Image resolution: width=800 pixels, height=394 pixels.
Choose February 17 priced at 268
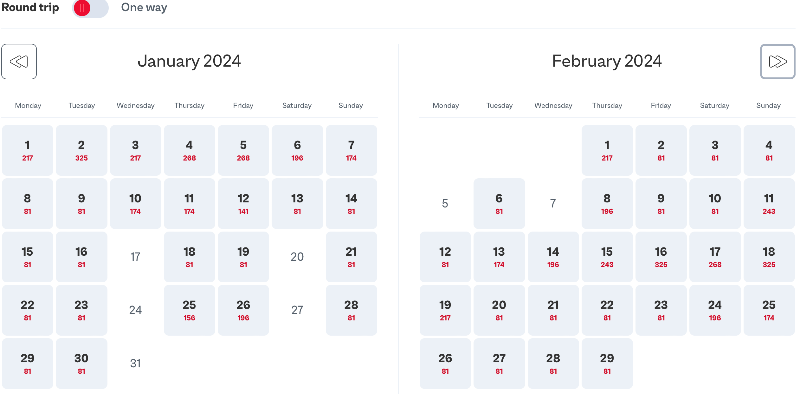point(715,257)
